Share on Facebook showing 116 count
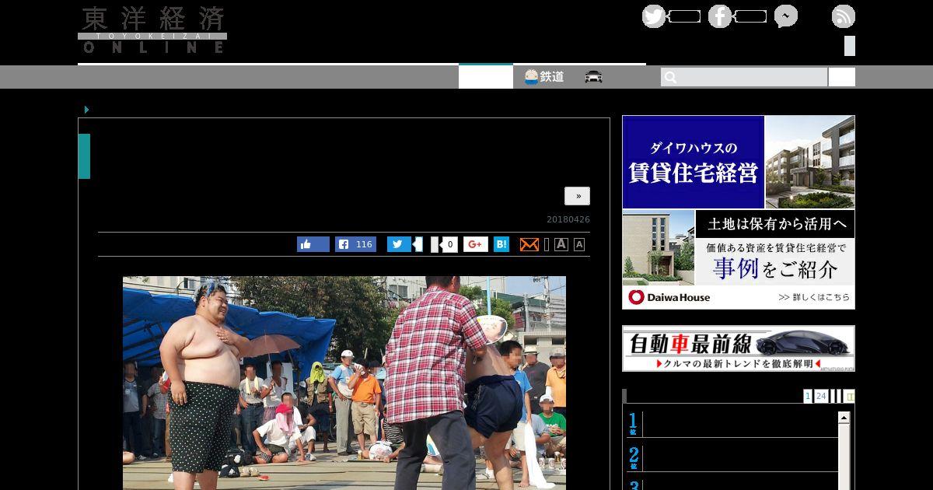This screenshot has width=933, height=490. 355,244
